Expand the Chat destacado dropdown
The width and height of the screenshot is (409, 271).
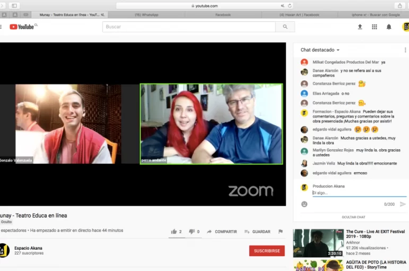click(320, 50)
